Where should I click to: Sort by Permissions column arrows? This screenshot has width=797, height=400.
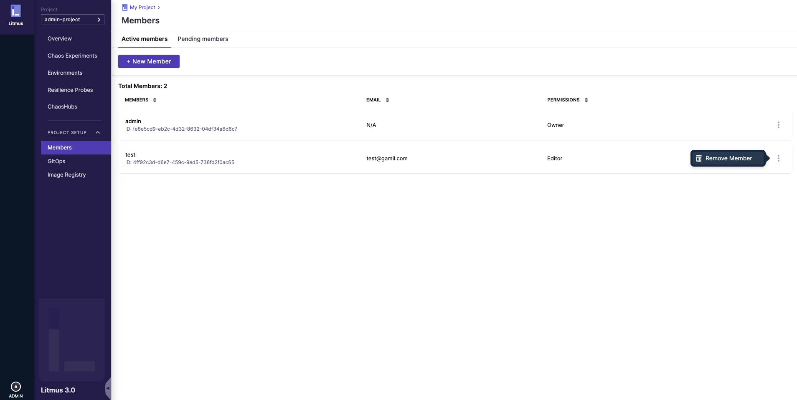pos(586,100)
